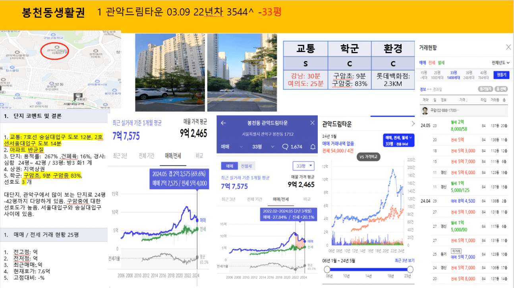Select 비교 tab in the left chart
Image resolution: width=514 pixels, height=288 pixels.
[x=199, y=156]
